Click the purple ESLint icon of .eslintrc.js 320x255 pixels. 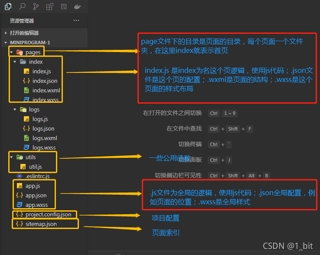tap(20, 176)
